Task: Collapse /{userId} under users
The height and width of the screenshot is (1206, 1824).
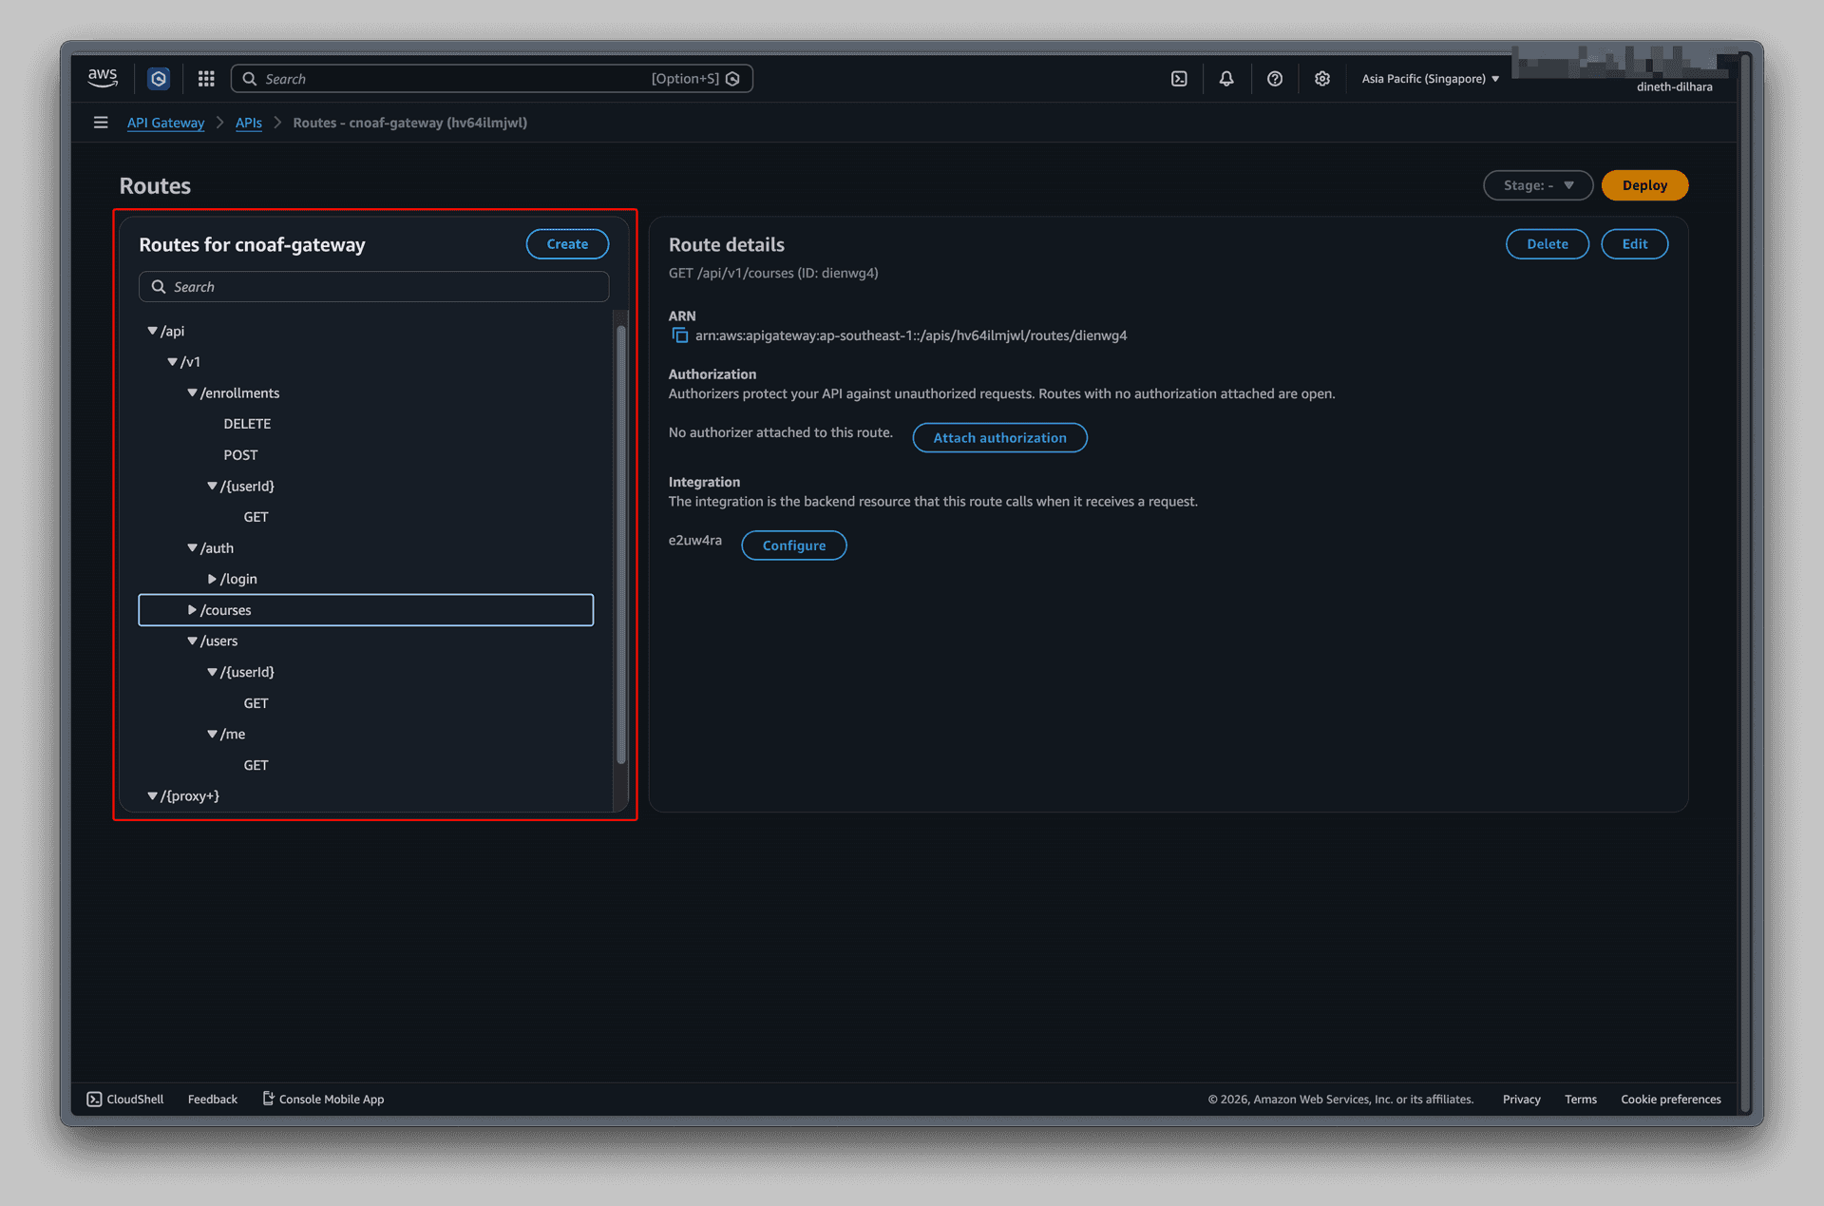Action: click(212, 672)
